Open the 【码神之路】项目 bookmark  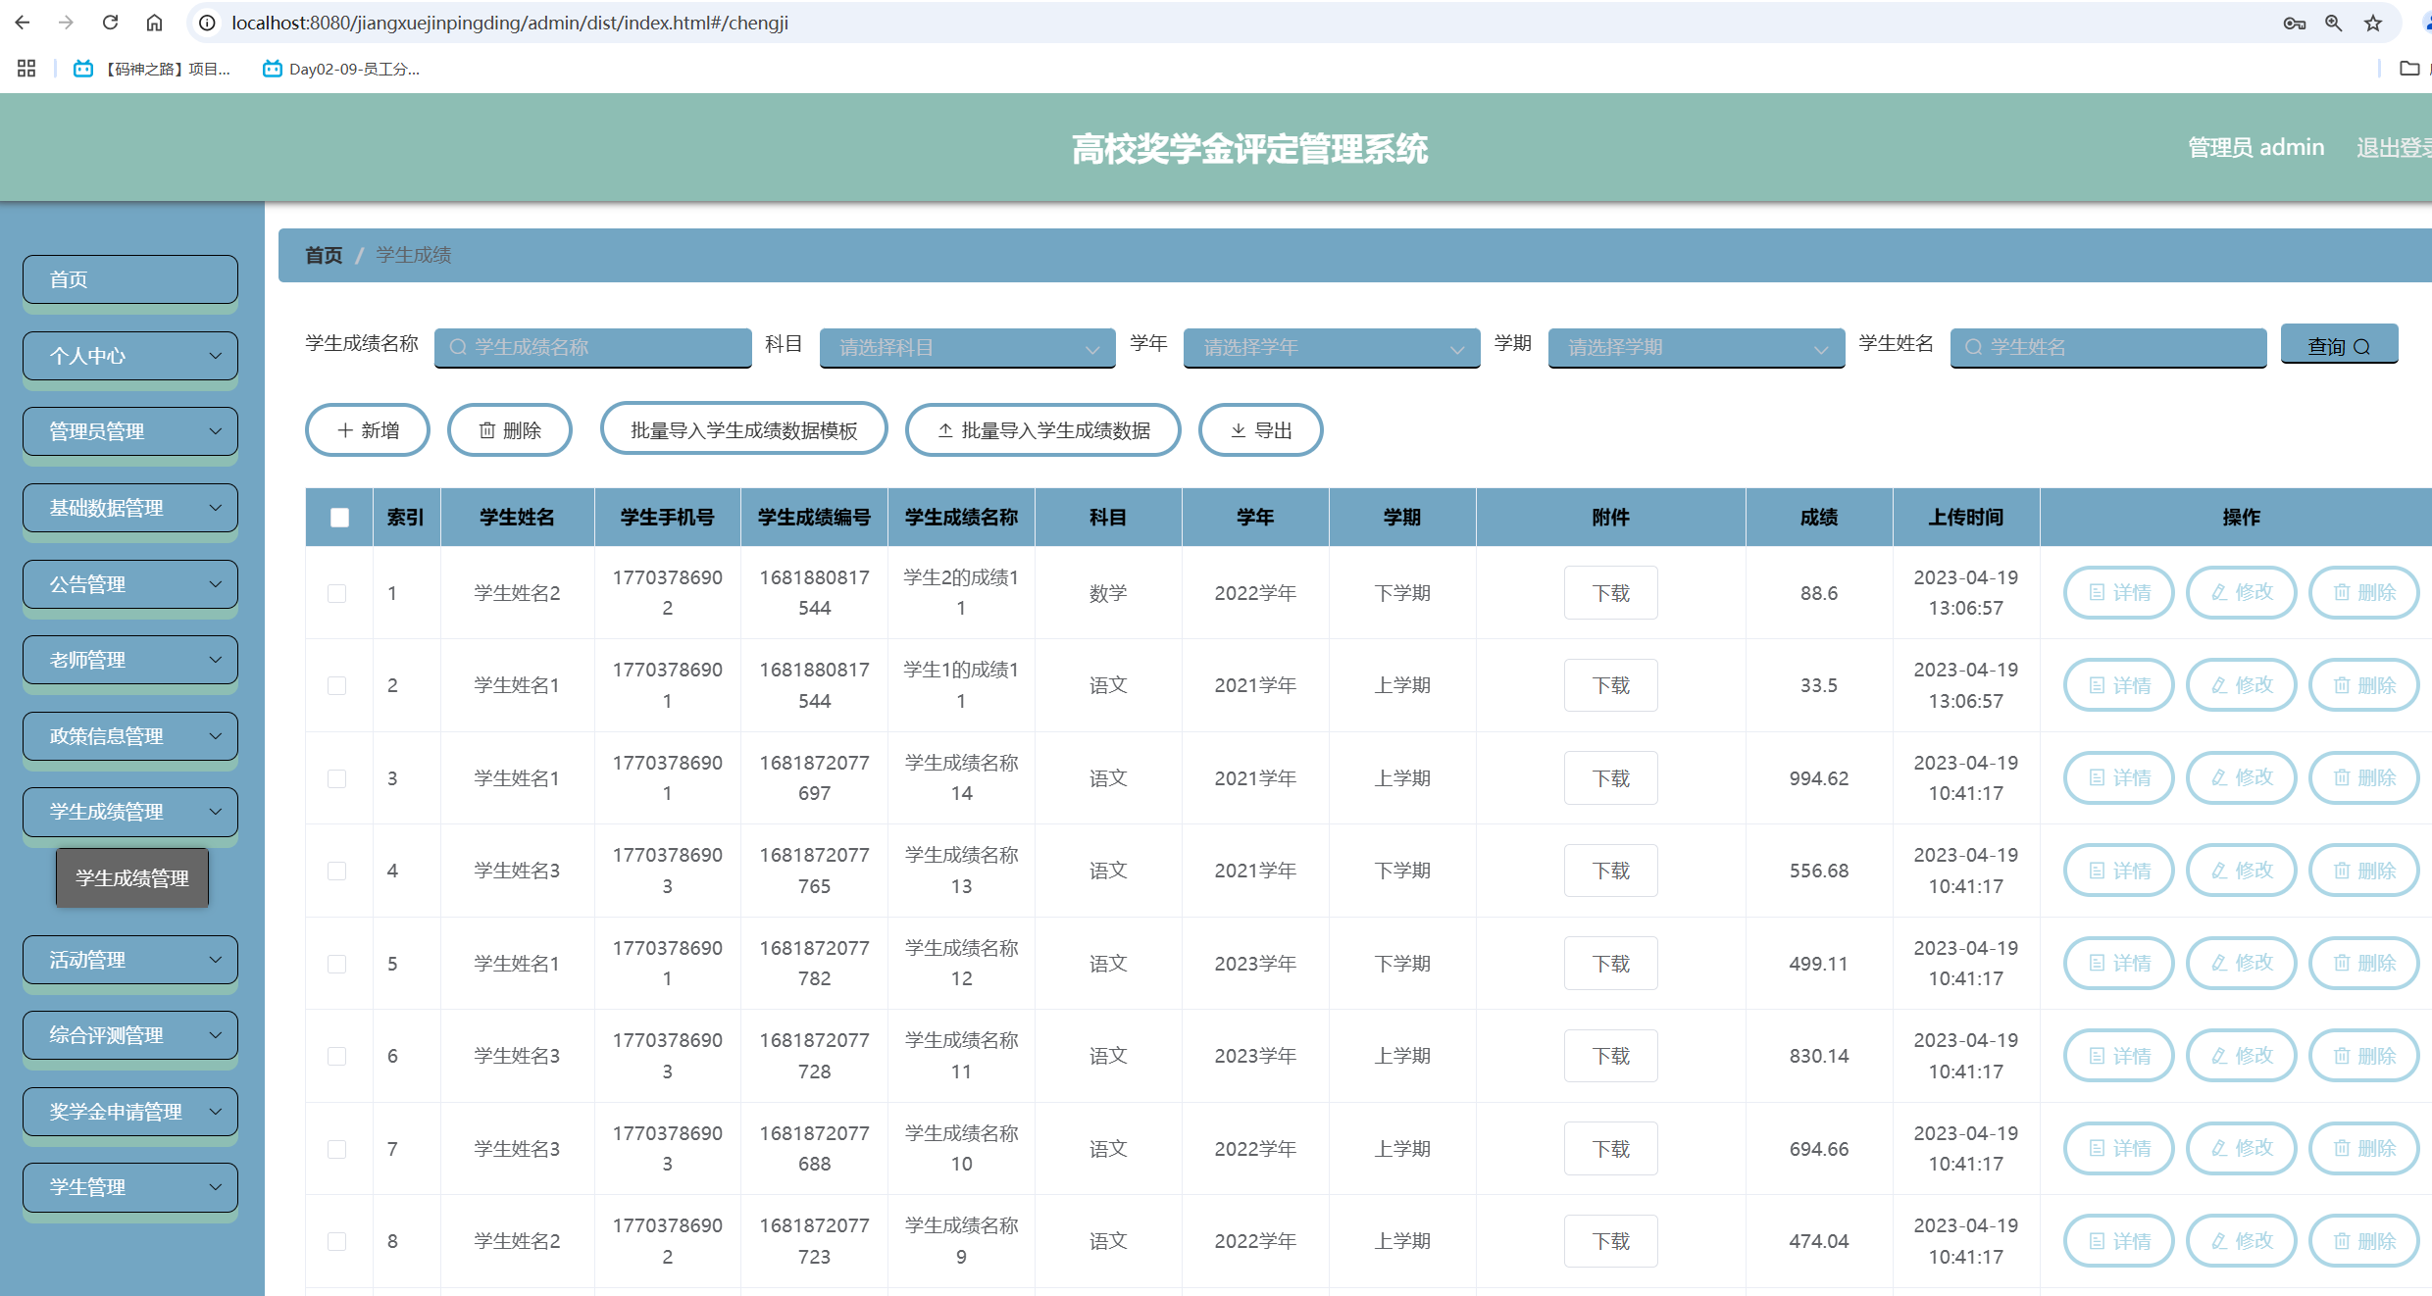click(x=153, y=69)
